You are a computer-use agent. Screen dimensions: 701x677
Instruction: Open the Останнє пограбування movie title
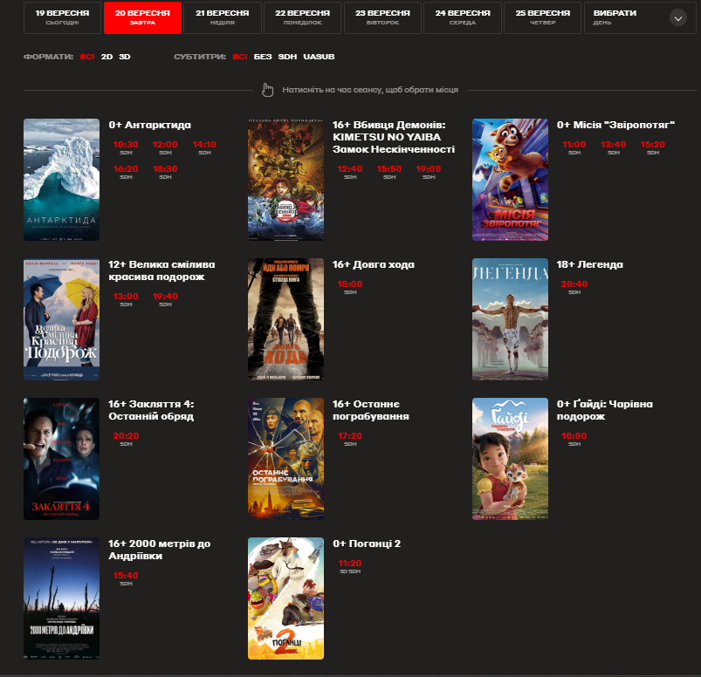[372, 410]
